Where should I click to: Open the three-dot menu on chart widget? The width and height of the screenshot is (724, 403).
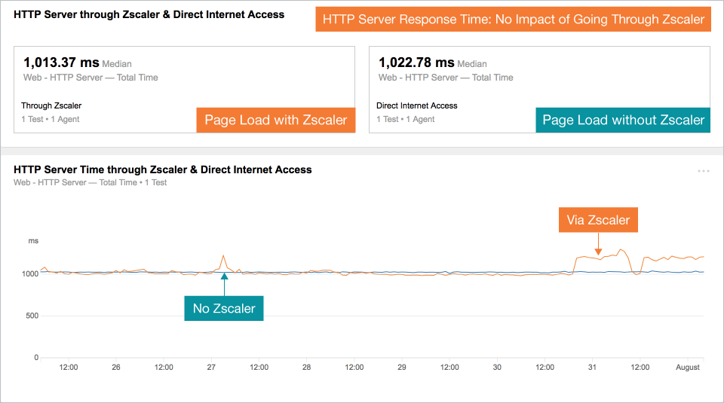(x=703, y=172)
